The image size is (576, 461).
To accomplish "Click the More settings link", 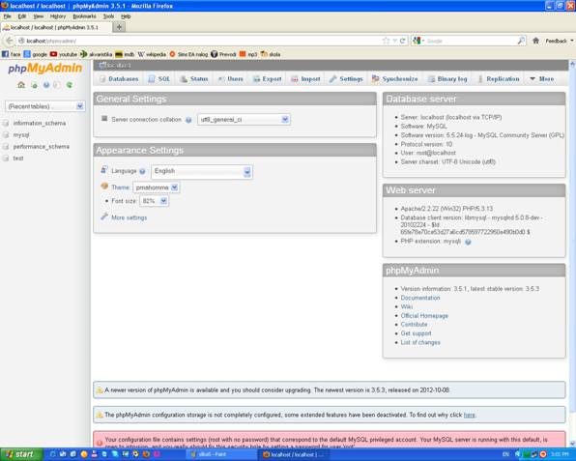I will (129, 217).
